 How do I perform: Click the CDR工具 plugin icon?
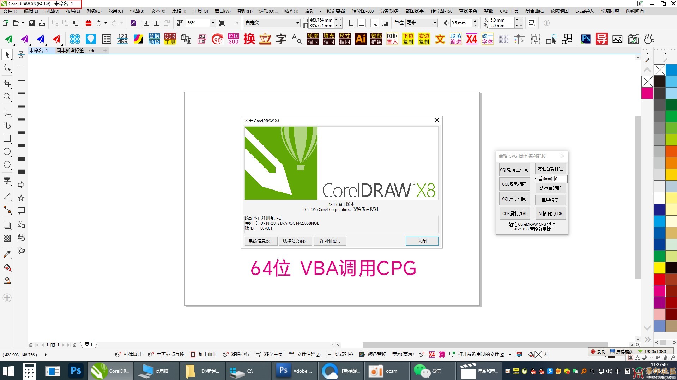tap(170, 39)
